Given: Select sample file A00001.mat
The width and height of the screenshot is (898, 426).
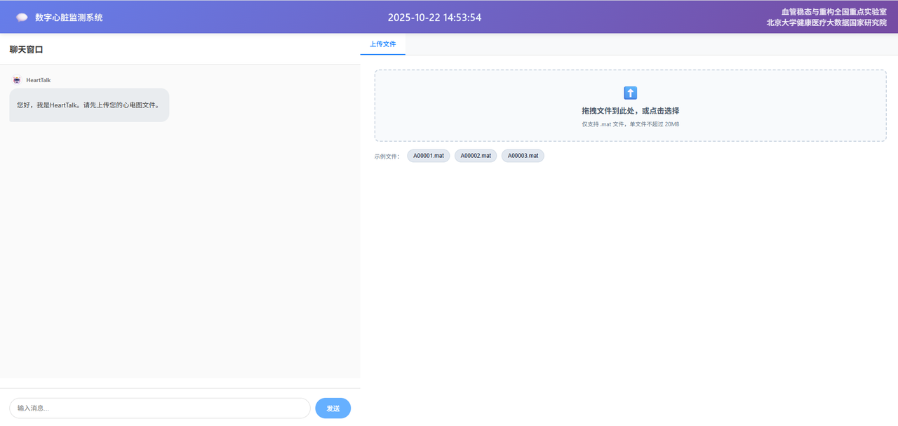Looking at the screenshot, I should pyautogui.click(x=428, y=156).
